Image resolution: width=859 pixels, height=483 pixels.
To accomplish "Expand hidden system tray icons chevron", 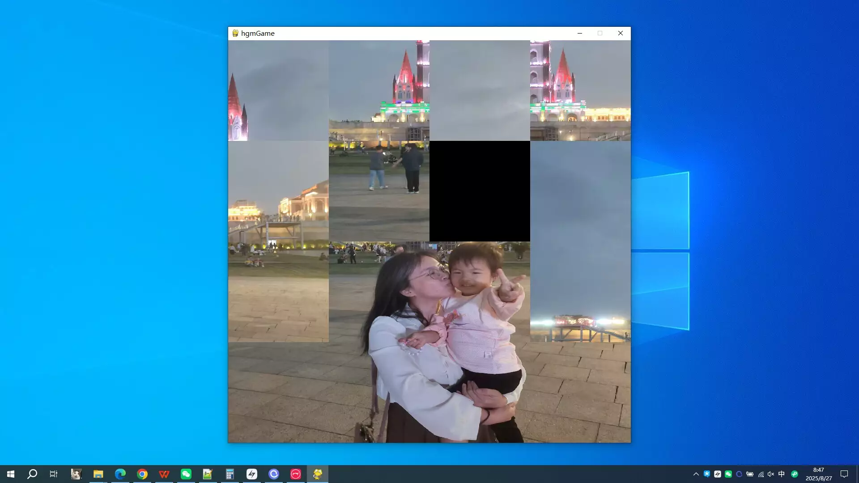I will [696, 474].
